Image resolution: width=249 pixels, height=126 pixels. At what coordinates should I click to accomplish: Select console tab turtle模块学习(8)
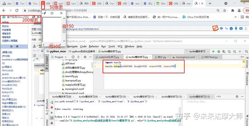coord(62,97)
